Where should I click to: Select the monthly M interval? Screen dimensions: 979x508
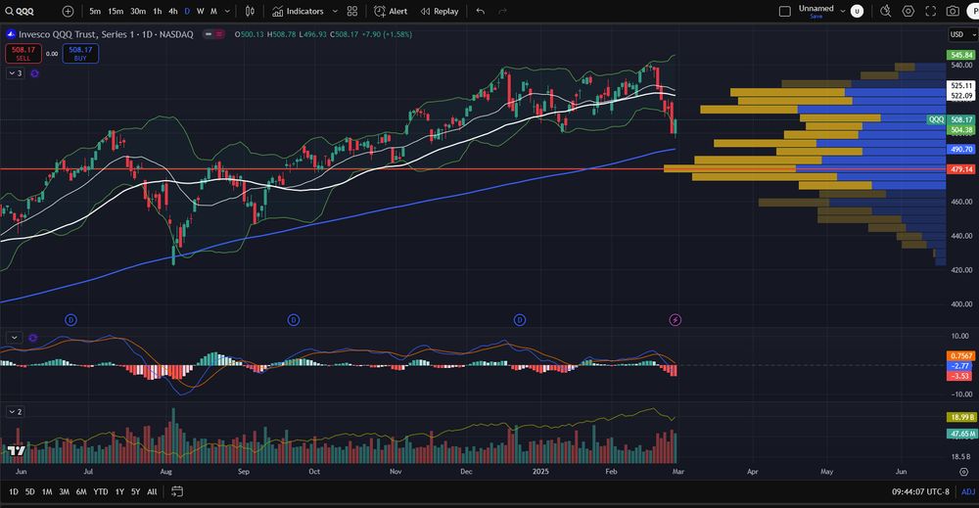tap(213, 11)
